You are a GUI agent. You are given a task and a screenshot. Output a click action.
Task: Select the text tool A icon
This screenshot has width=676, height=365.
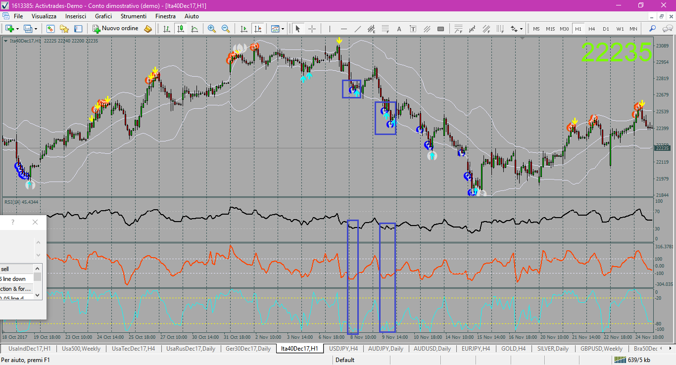point(399,29)
